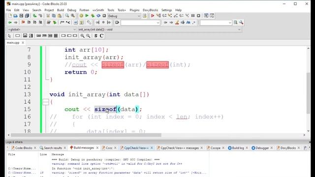Toggle bookmark with the red flag icon
The width and height of the screenshot is (315, 177).
click(x=23, y=23)
